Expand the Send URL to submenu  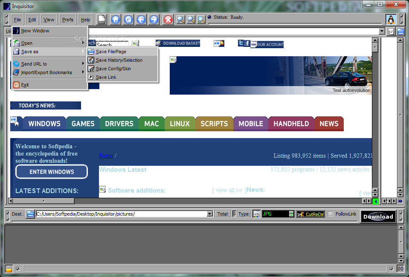[50, 64]
